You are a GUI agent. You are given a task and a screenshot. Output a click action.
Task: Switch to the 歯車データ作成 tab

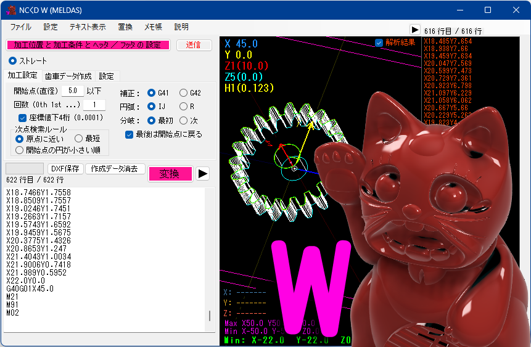[x=68, y=76]
